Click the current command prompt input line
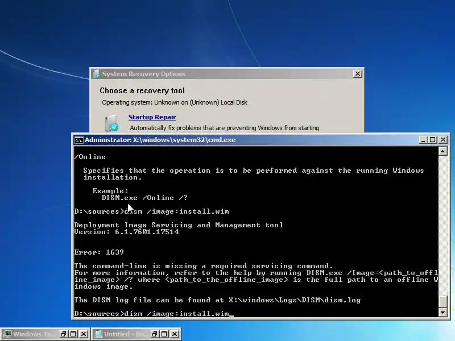The height and width of the screenshot is (341, 455). tap(154, 314)
